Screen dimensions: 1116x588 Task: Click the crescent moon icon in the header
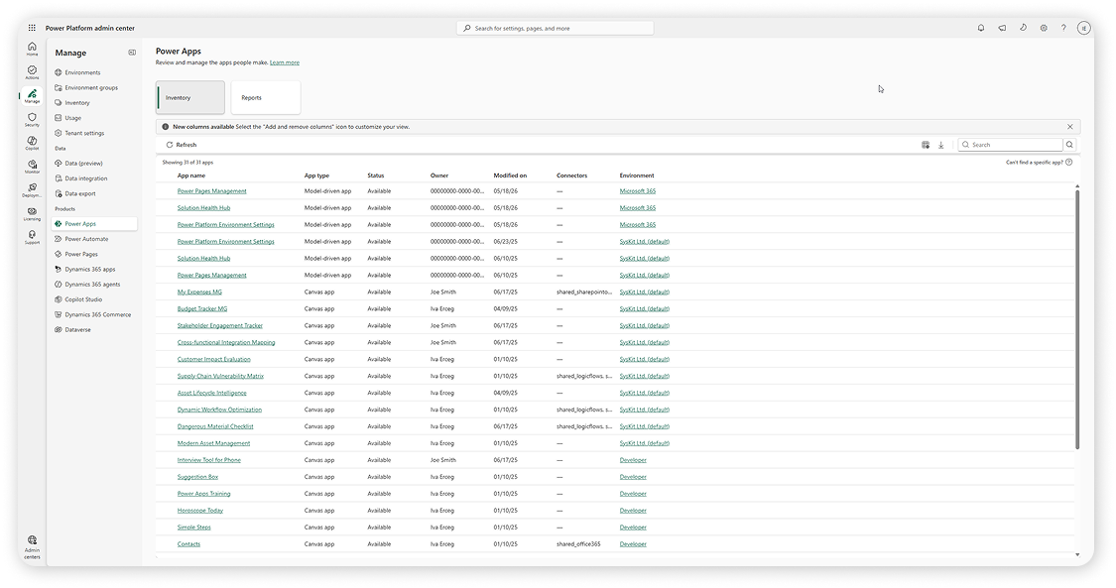tap(1023, 28)
